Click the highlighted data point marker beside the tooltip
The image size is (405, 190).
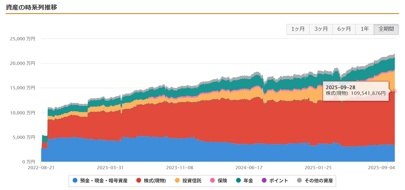coord(394,91)
